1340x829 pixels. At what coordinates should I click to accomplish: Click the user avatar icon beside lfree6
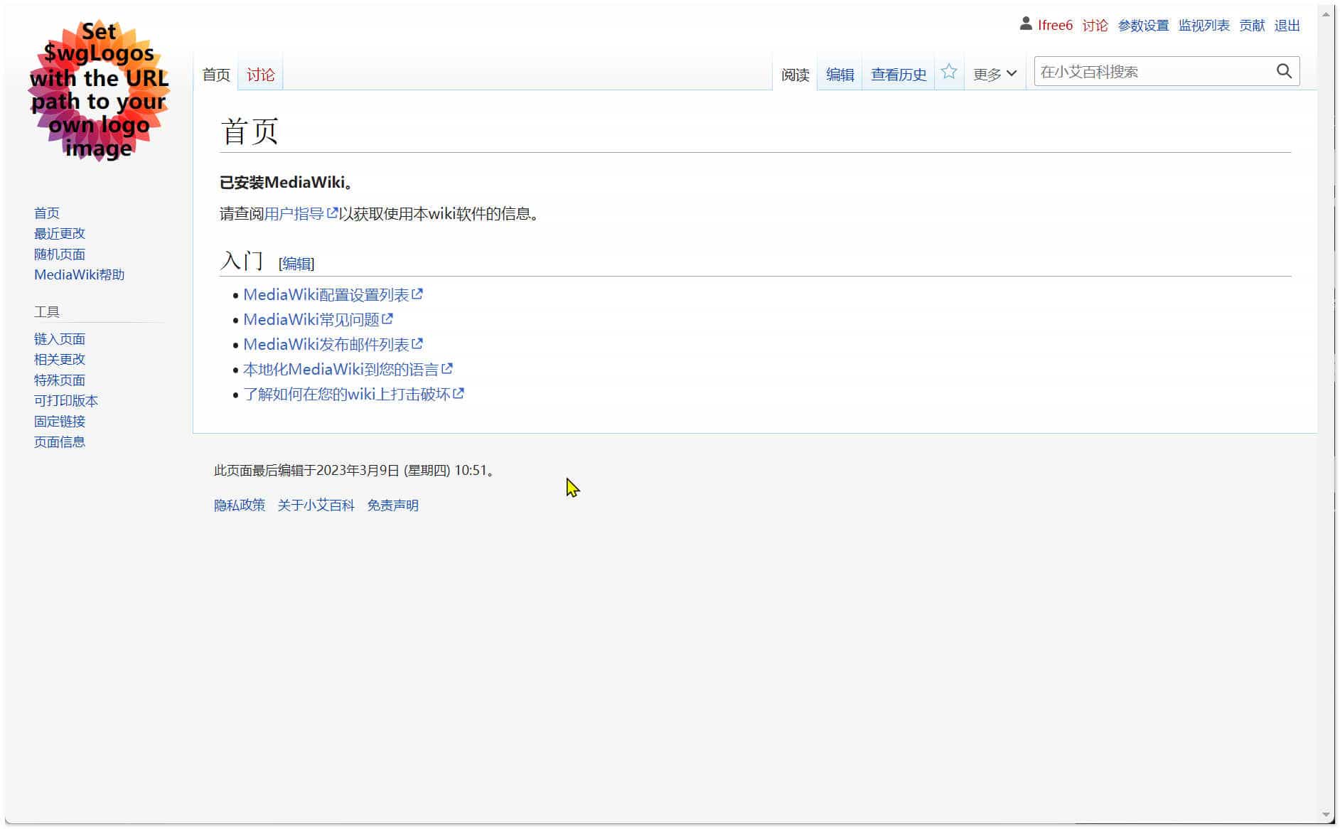[1025, 24]
